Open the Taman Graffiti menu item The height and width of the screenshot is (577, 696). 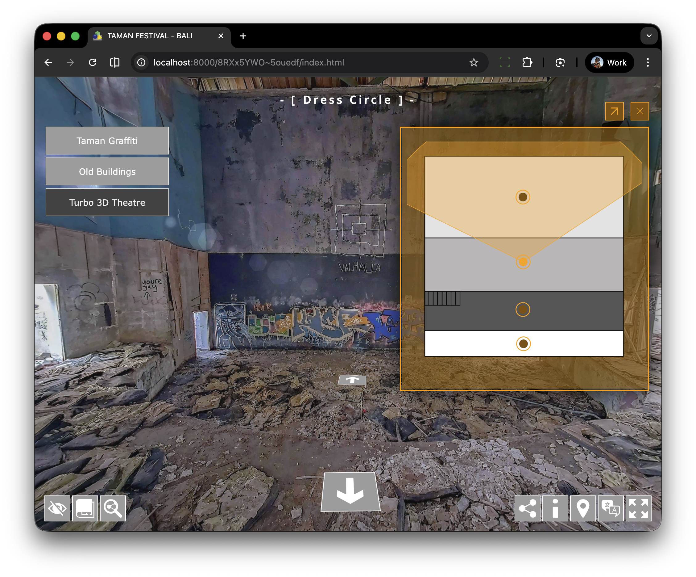[107, 141]
